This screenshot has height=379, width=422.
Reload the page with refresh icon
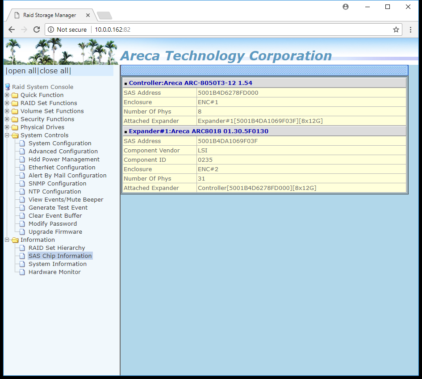pyautogui.click(x=37, y=29)
